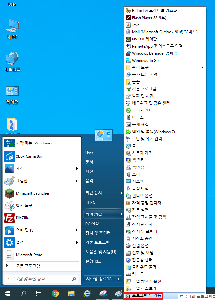This screenshot has width=215, height=300.
Task: Open 시작 메뉴 (Windows) entry
Action: [41, 143]
